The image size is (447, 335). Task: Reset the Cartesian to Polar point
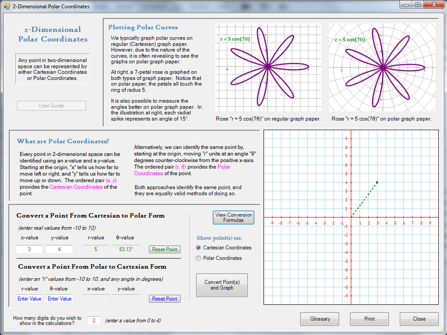(165, 249)
